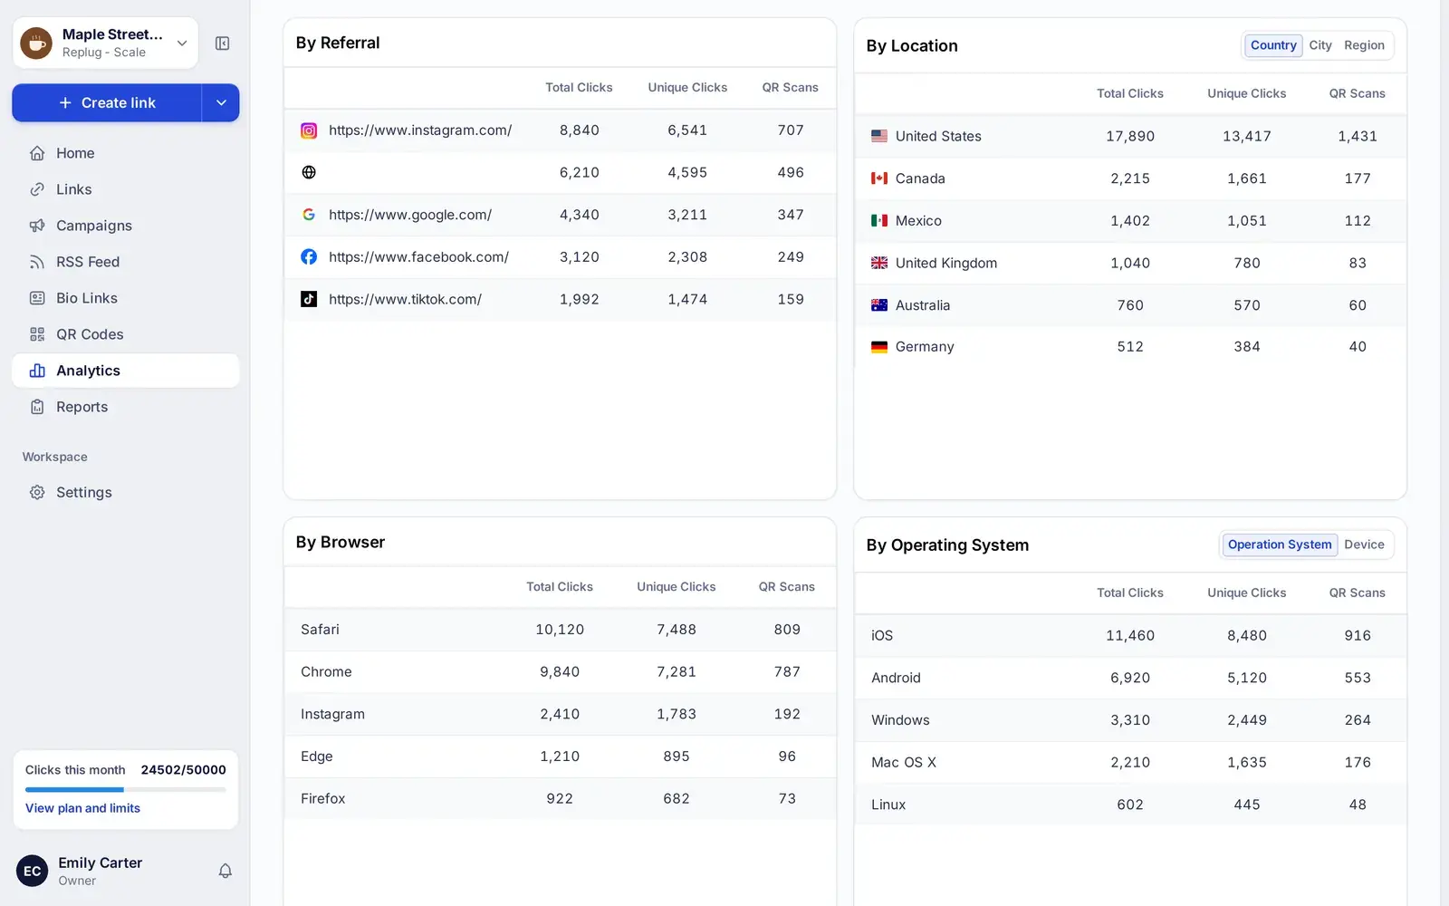Open View plan and limits link
The width and height of the screenshot is (1449, 906).
click(x=82, y=808)
